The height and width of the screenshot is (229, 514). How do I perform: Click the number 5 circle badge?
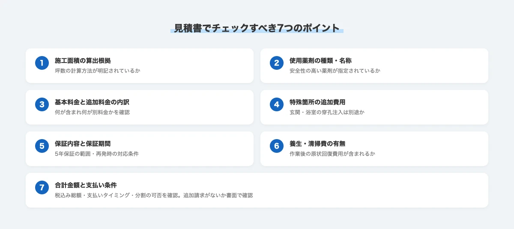click(x=42, y=146)
